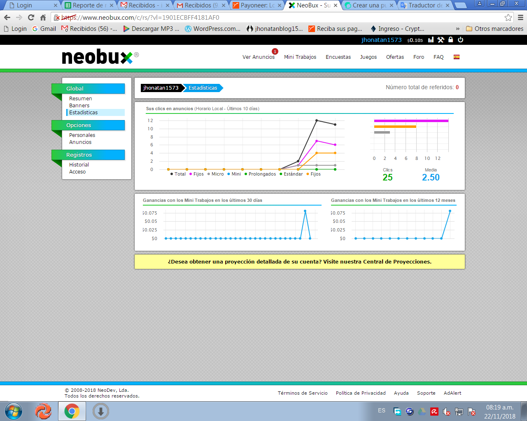The width and height of the screenshot is (527, 421).
Task: Open Historial under Registros
Action: tap(79, 165)
